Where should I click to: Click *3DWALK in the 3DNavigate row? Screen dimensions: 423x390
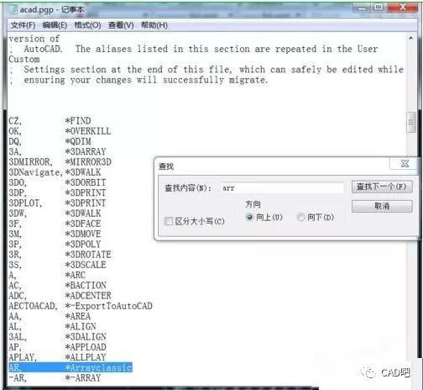click(83, 172)
